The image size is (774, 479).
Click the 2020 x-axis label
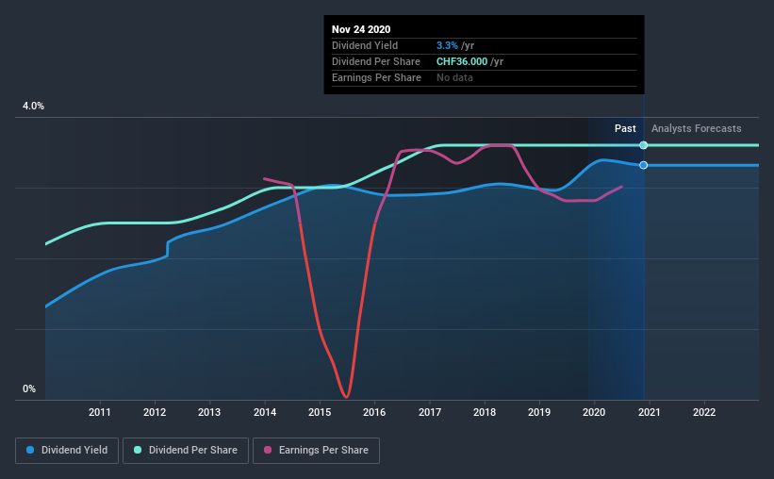point(594,412)
